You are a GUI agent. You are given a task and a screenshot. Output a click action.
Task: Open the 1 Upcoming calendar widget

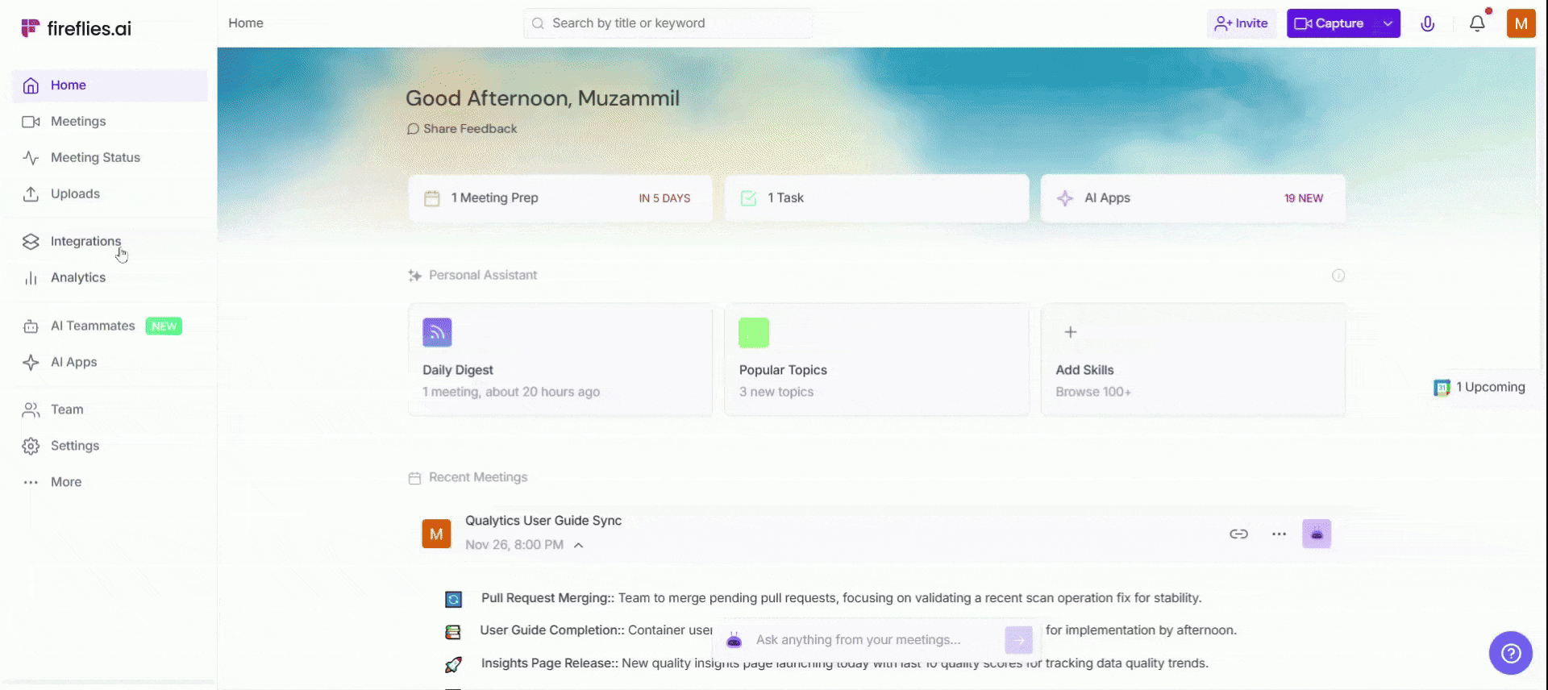(1480, 387)
